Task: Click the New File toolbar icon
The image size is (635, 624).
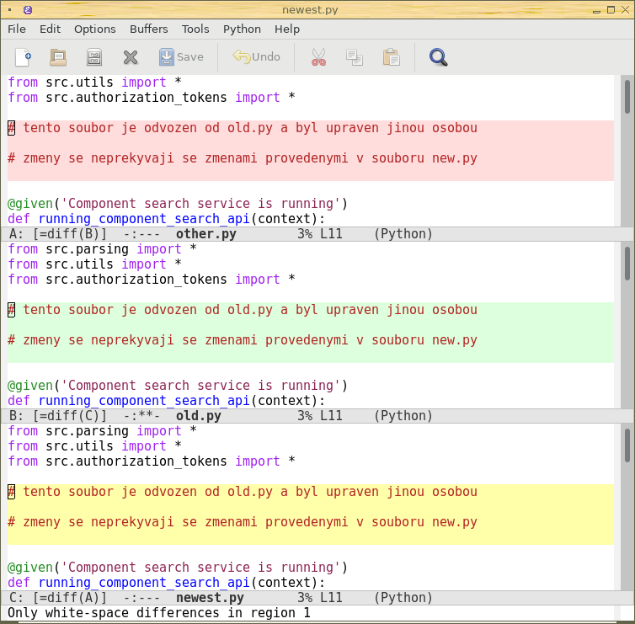Action: point(24,57)
